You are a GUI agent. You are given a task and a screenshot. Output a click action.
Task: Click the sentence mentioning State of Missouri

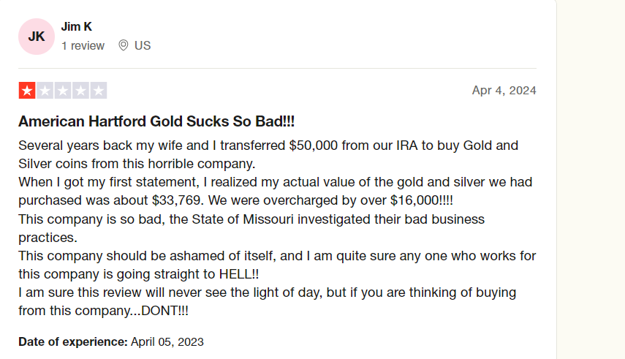(x=251, y=228)
